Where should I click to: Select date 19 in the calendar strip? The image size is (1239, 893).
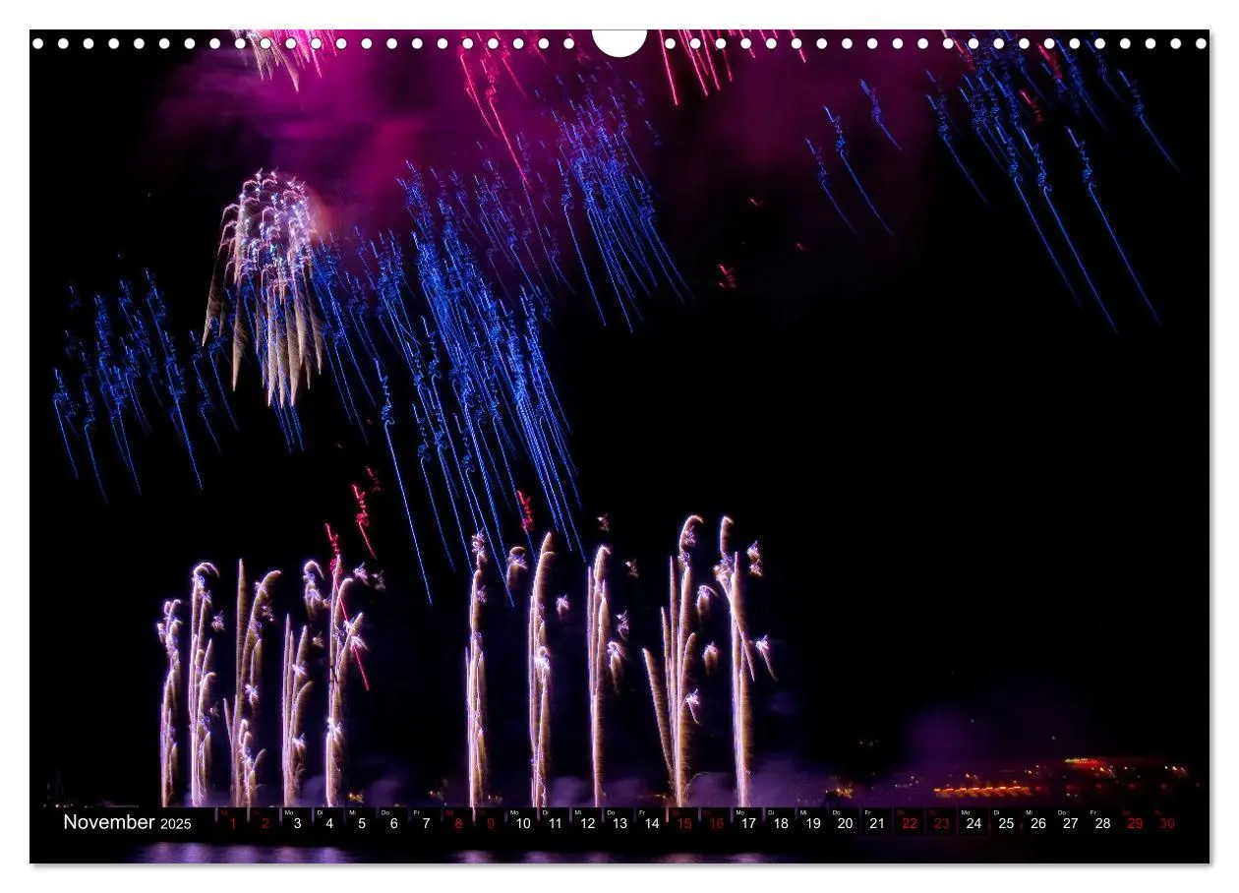pos(813,823)
